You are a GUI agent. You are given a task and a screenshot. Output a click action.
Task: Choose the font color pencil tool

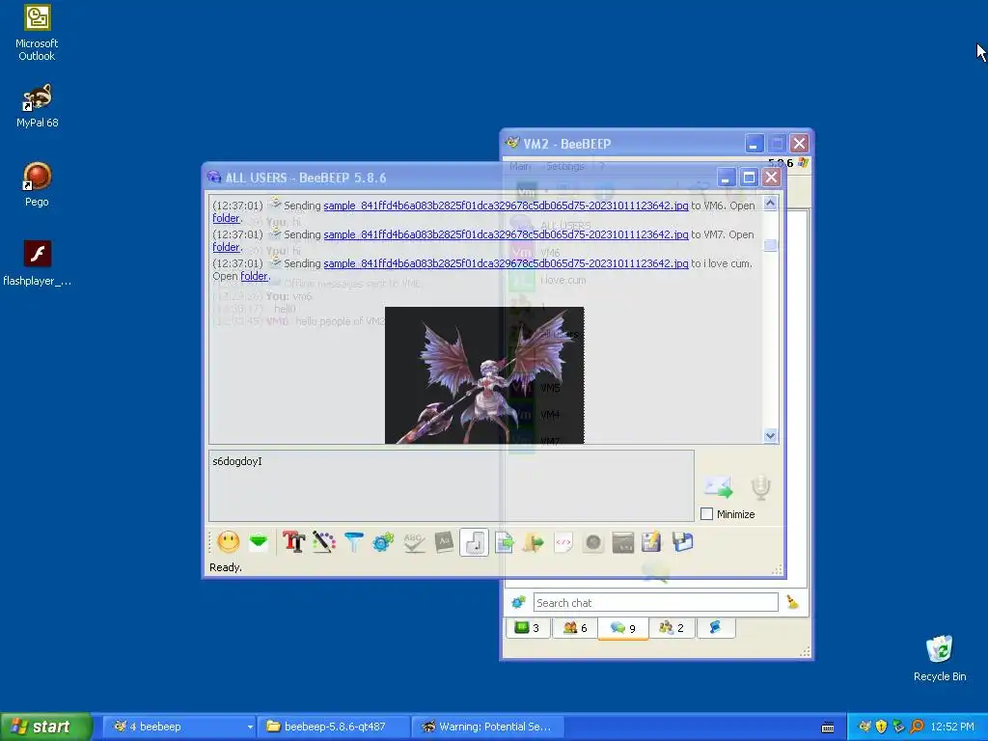[324, 542]
